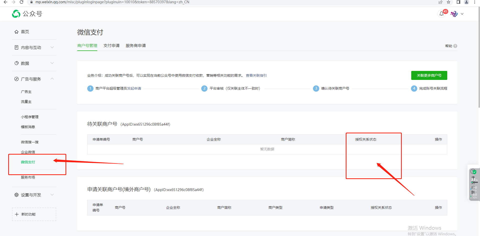Click the 帮助 question mark icon
480x236 pixels.
(x=455, y=46)
